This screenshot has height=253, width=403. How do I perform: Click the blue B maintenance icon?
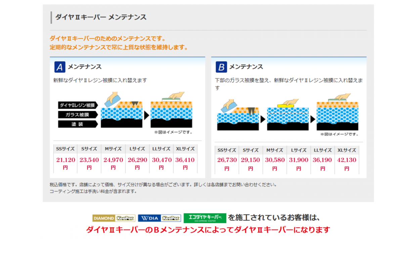221,67
